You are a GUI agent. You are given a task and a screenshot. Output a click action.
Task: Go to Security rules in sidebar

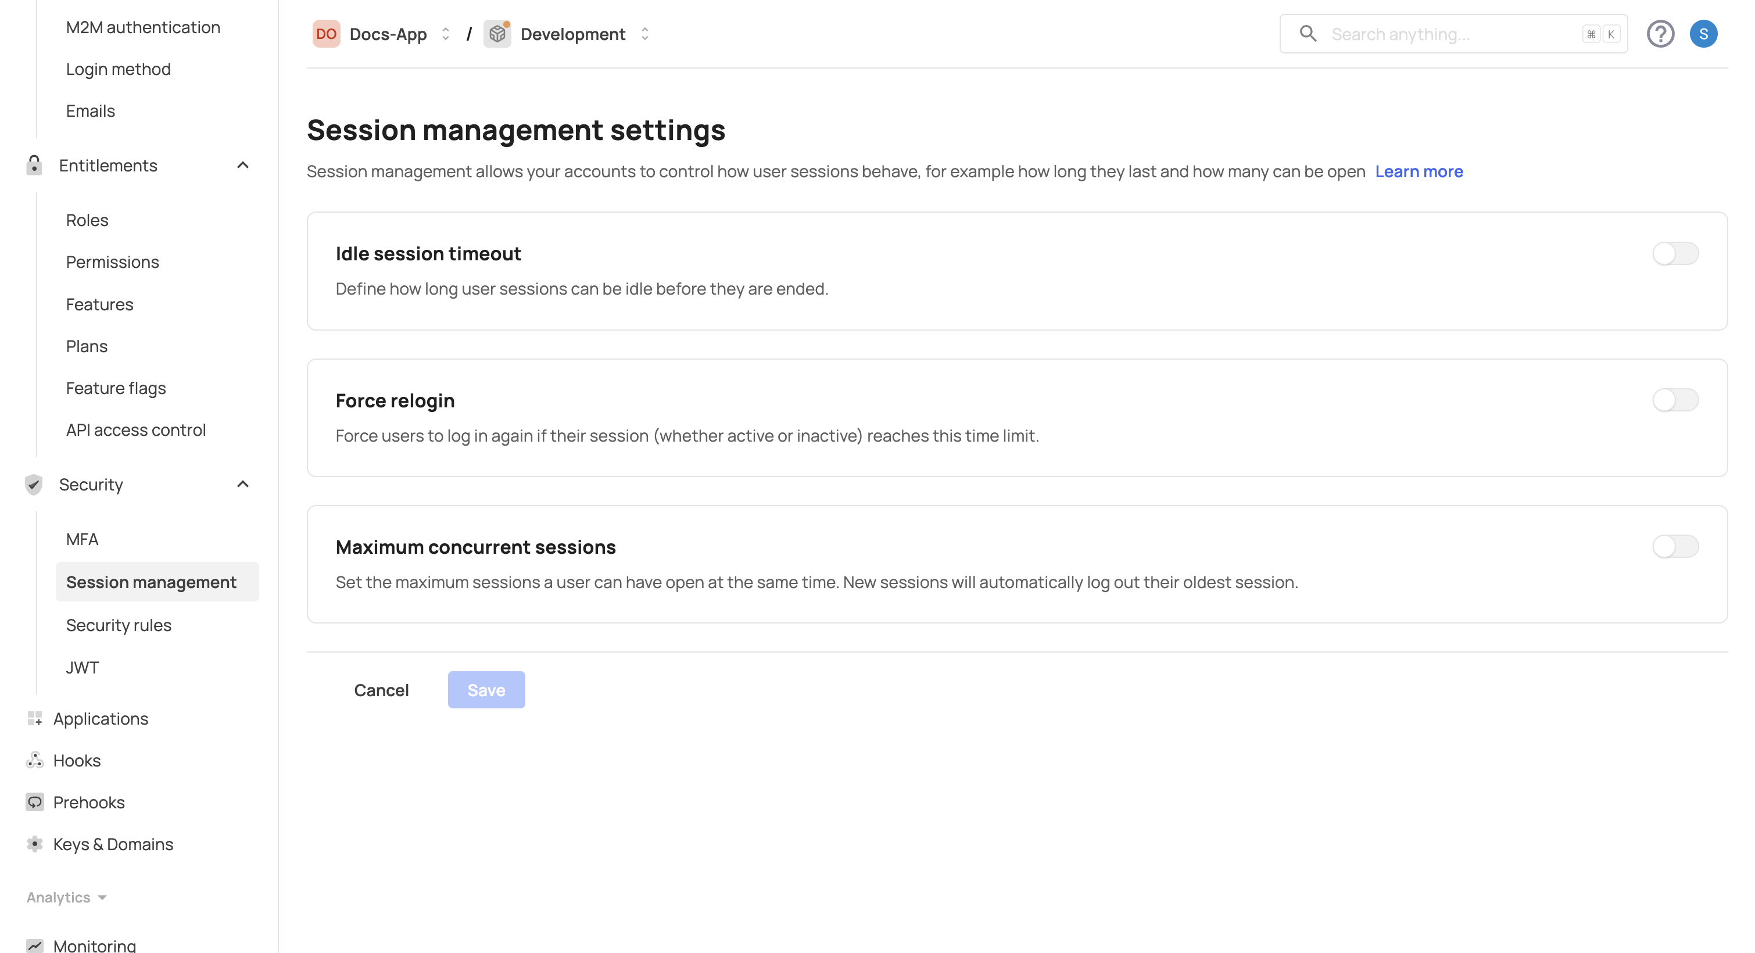click(119, 625)
